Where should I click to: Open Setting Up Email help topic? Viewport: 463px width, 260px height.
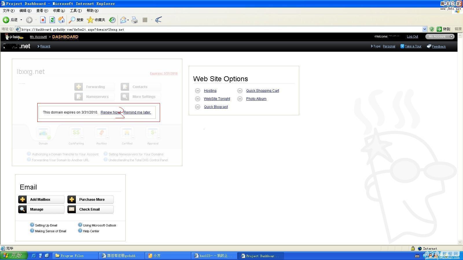tap(46, 225)
